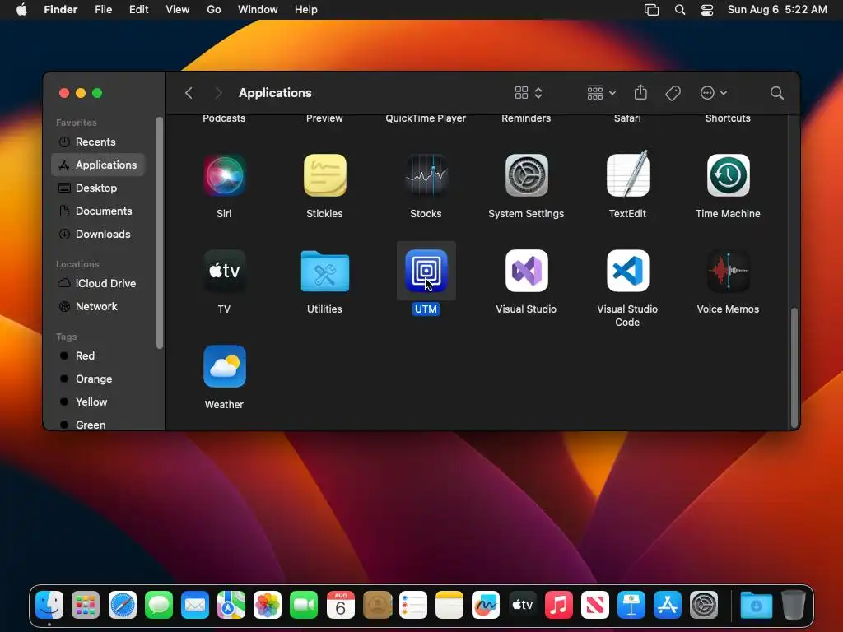Click the Share toolbar icon
The height and width of the screenshot is (632, 843).
(640, 92)
